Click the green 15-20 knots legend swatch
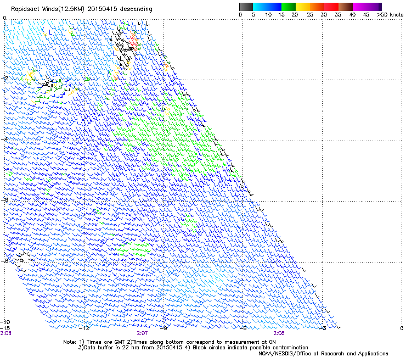 (x=289, y=7)
